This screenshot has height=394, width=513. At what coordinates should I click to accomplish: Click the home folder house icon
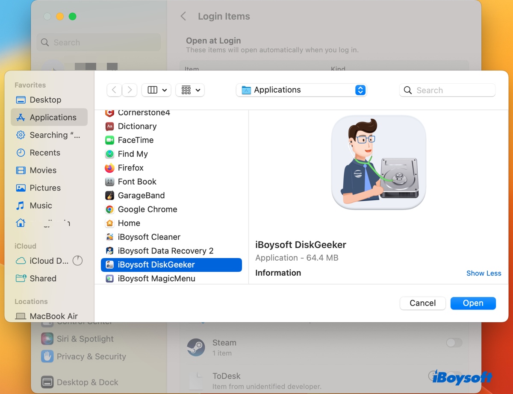[21, 223]
